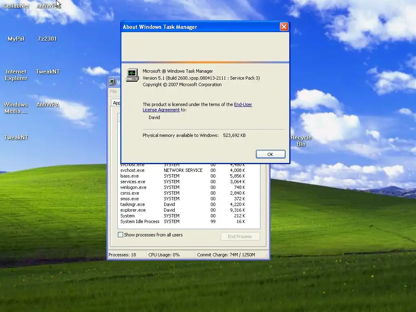Image resolution: width=416 pixels, height=312 pixels.
Task: Open the End-User License Agreement link
Action: (x=197, y=107)
